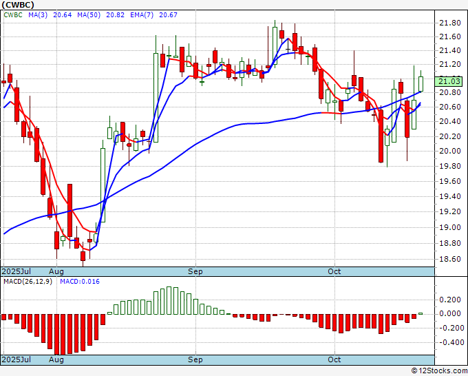This screenshot has width=468, height=376.
Task: Click the Oct marker on the price chart axis
Action: pyautogui.click(x=334, y=272)
